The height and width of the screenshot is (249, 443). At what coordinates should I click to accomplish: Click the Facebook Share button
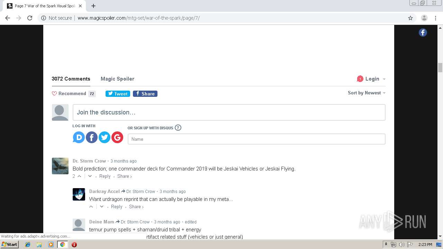click(145, 94)
